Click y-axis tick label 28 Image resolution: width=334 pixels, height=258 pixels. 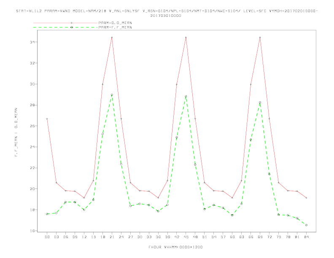click(32, 105)
